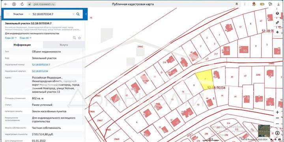Zoom out the map with minus
284x142 pixels.
click(x=277, y=123)
